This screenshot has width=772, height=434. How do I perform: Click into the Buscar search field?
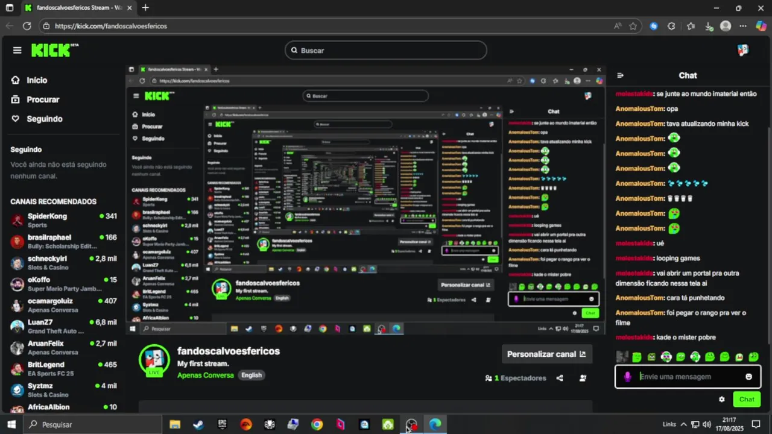coord(386,50)
